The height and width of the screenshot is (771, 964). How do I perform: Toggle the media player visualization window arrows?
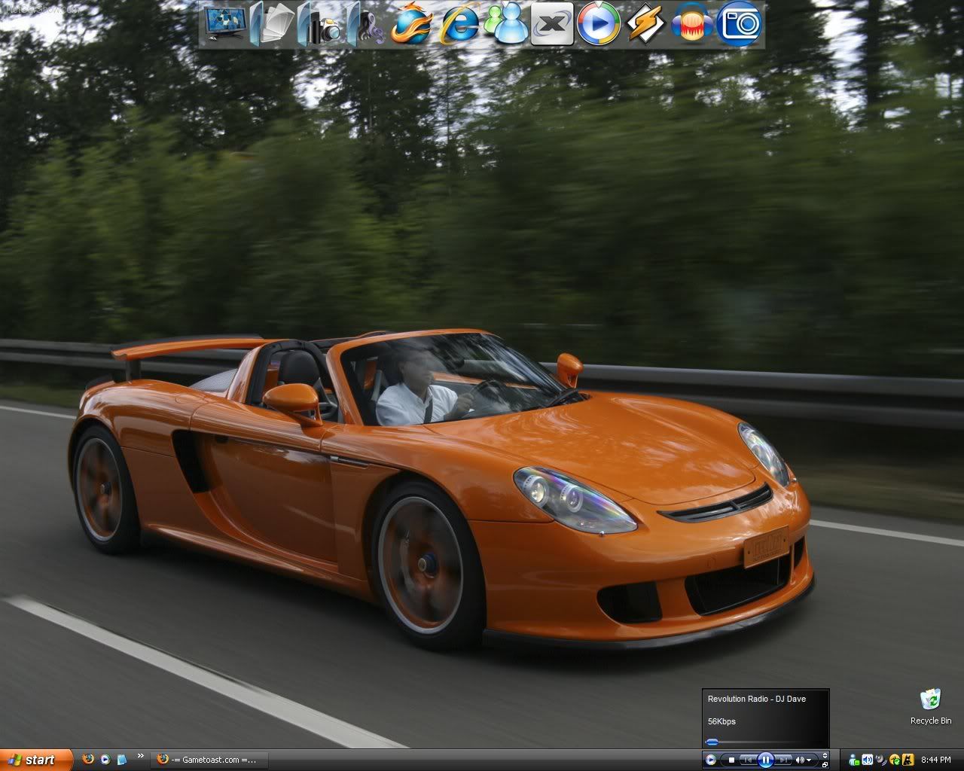click(825, 755)
